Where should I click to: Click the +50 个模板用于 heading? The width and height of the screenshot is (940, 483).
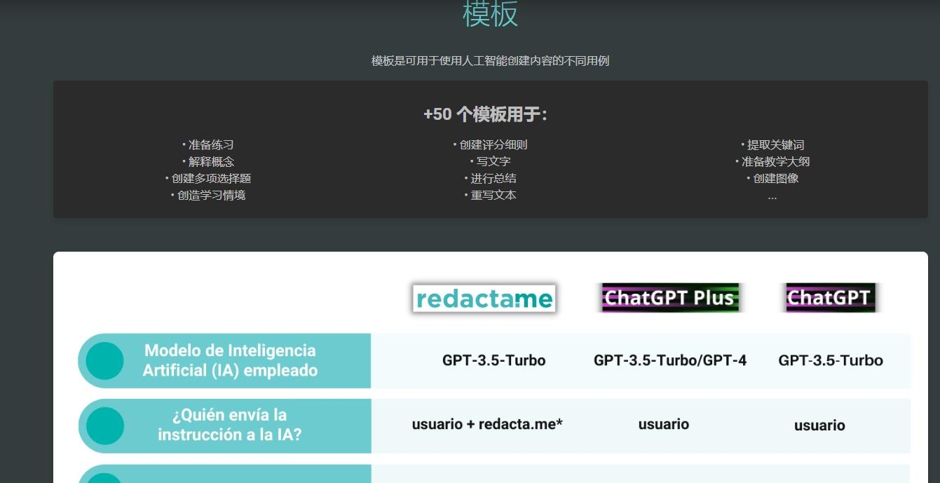pos(485,114)
